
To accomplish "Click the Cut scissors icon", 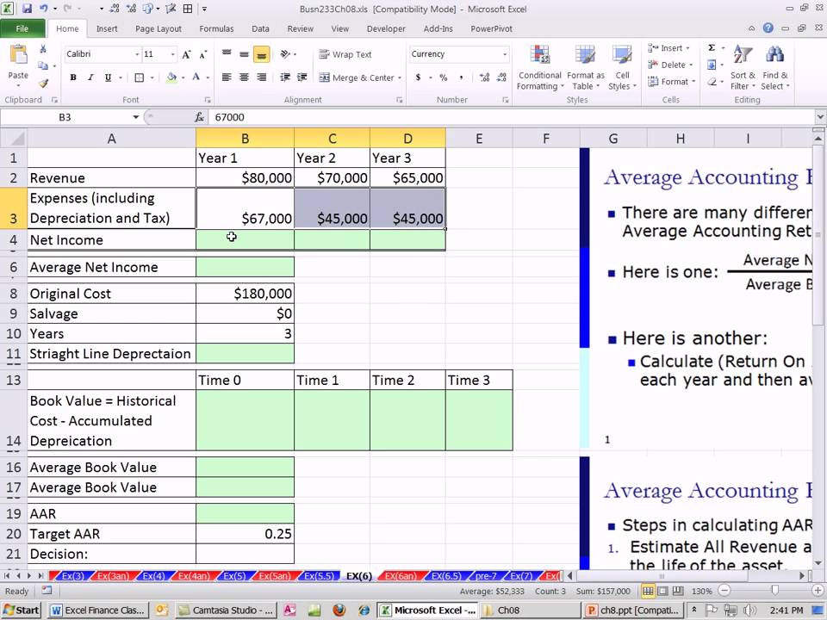I will tap(43, 48).
